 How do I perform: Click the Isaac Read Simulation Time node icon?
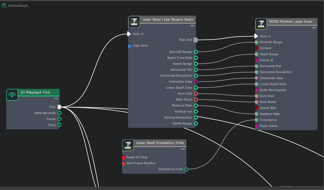coord(128,145)
